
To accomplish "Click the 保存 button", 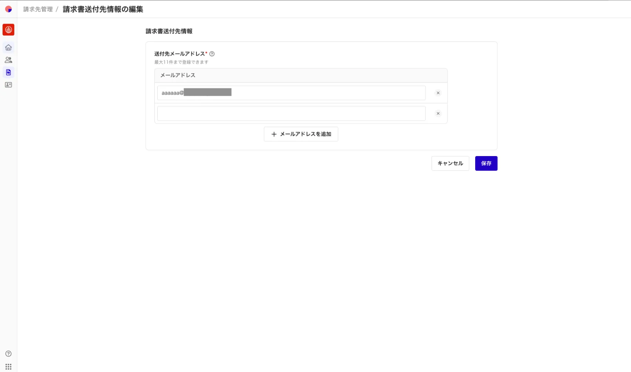I will click(x=486, y=163).
